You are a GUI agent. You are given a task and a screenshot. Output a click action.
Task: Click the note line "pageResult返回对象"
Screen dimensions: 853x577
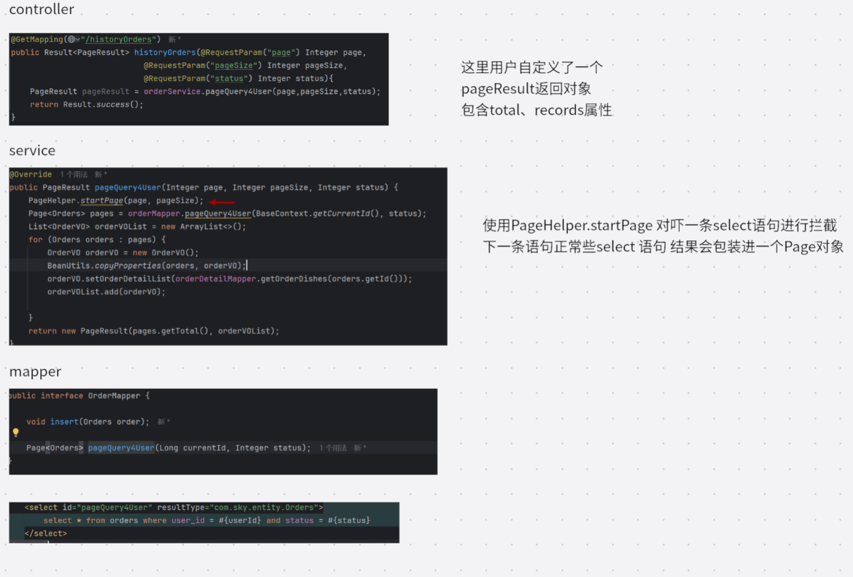click(526, 89)
